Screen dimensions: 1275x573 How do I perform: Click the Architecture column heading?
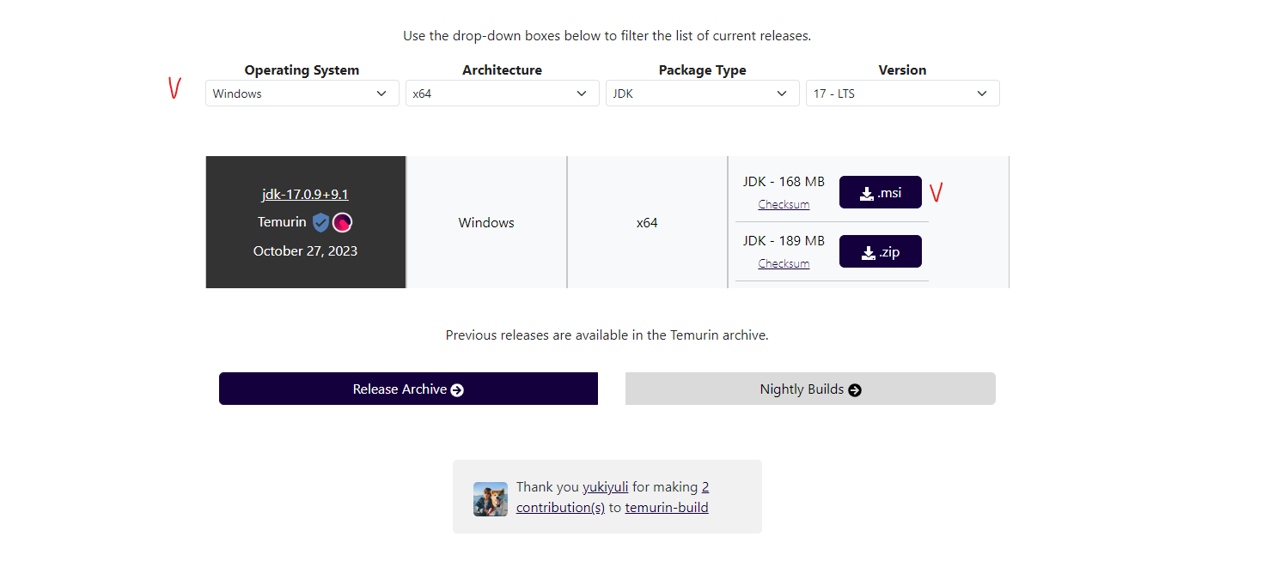[502, 70]
